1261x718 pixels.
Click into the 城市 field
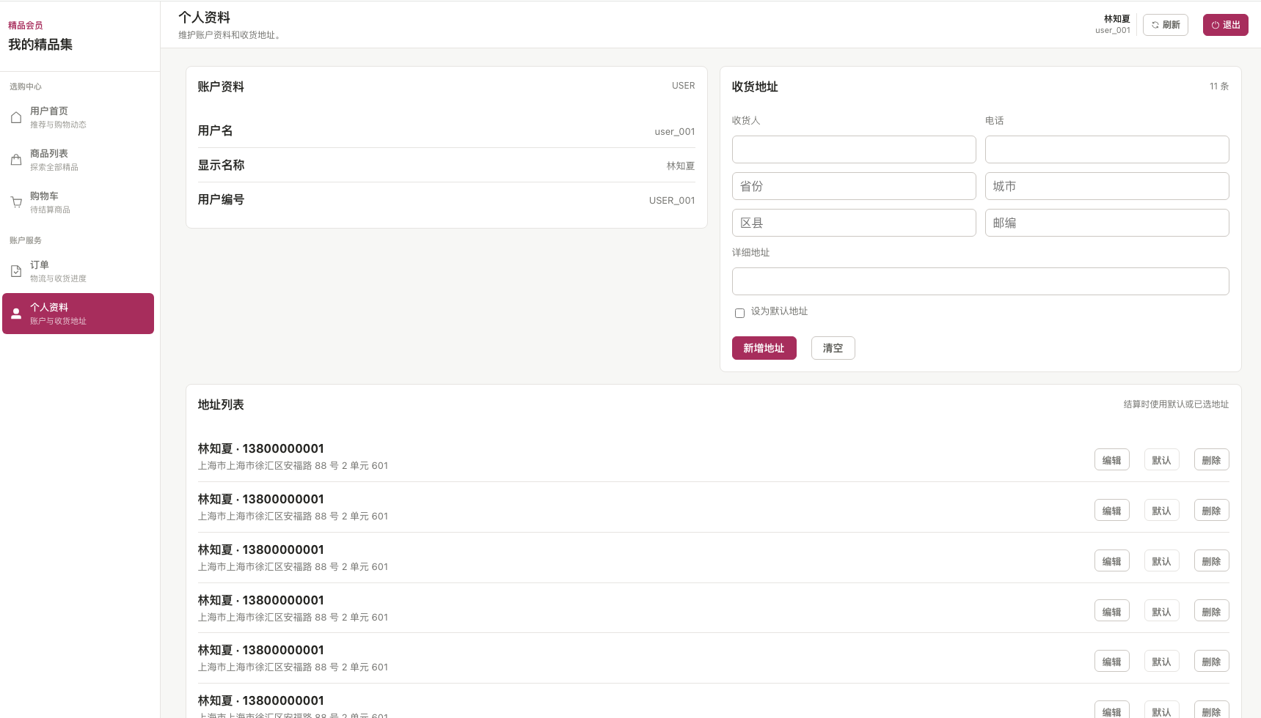[x=1107, y=186]
